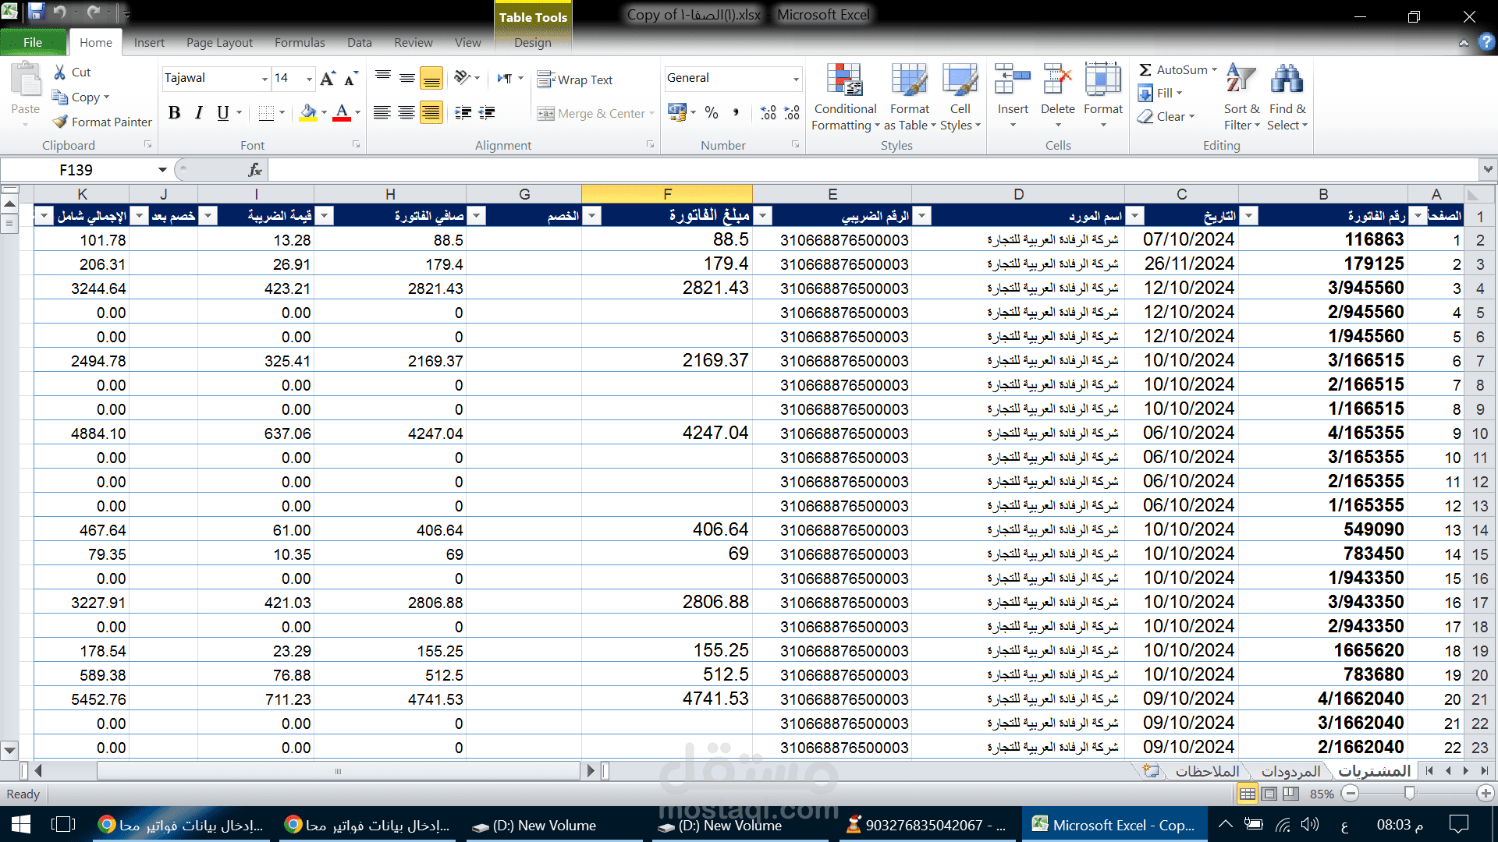Image resolution: width=1498 pixels, height=842 pixels.
Task: Toggle Bold formatting
Action: pyautogui.click(x=174, y=113)
